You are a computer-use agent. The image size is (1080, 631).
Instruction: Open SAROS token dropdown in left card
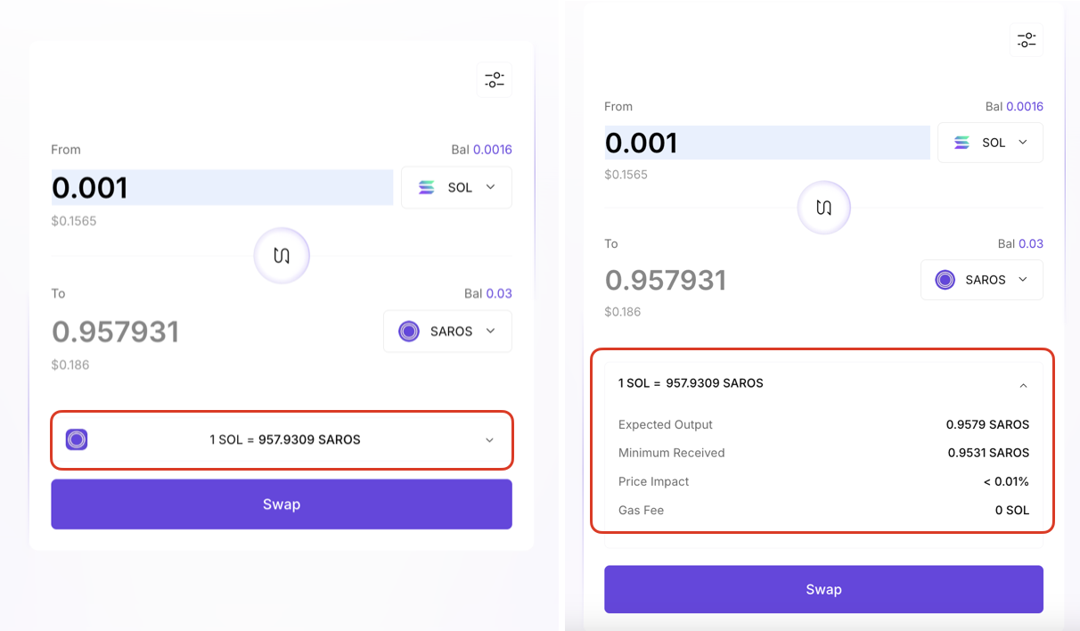447,332
